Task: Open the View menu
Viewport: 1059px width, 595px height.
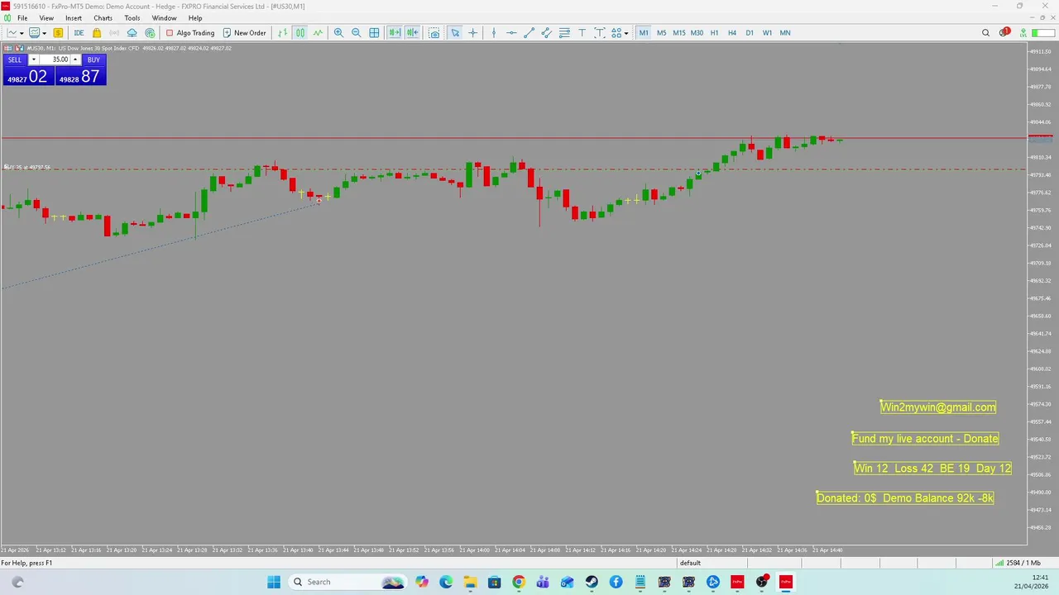Action: 46,18
